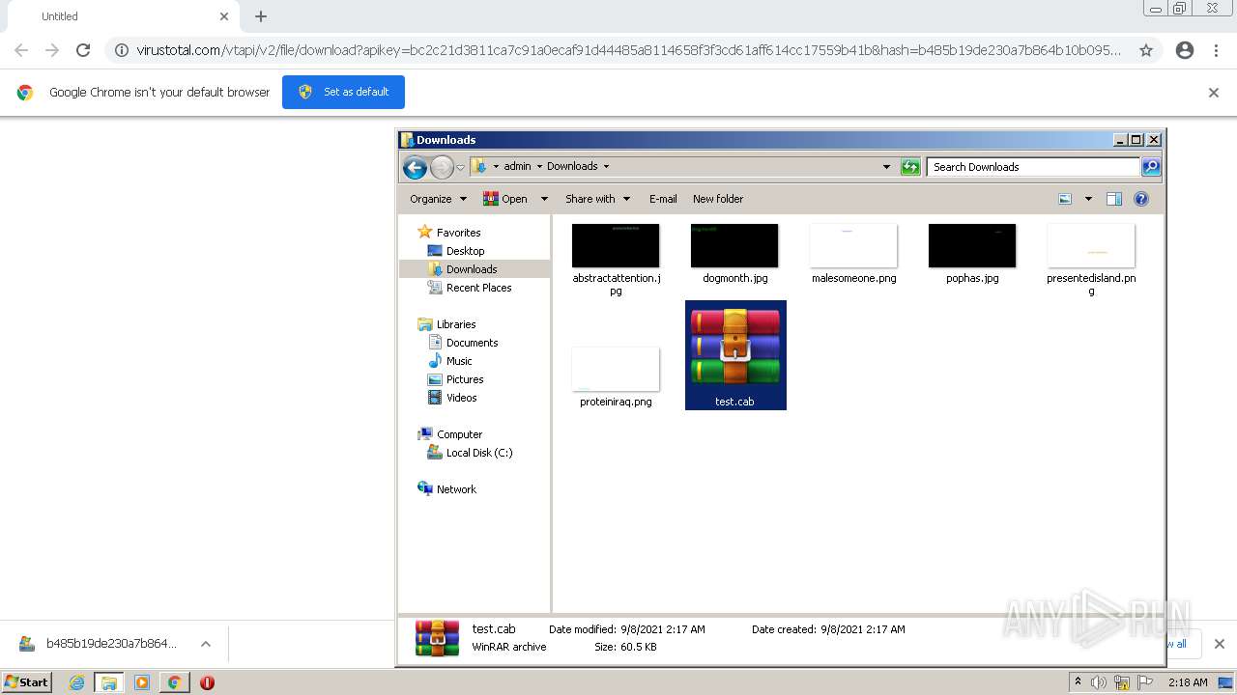Viewport: 1237px width, 695px height.
Task: Click the Open toolbar button
Action: coord(505,199)
